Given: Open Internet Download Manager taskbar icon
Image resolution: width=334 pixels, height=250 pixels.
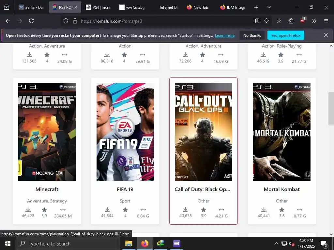Looking at the screenshot, I should coord(160,243).
